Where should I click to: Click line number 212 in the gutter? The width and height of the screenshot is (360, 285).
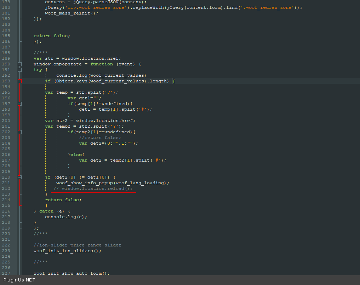(x=6, y=188)
